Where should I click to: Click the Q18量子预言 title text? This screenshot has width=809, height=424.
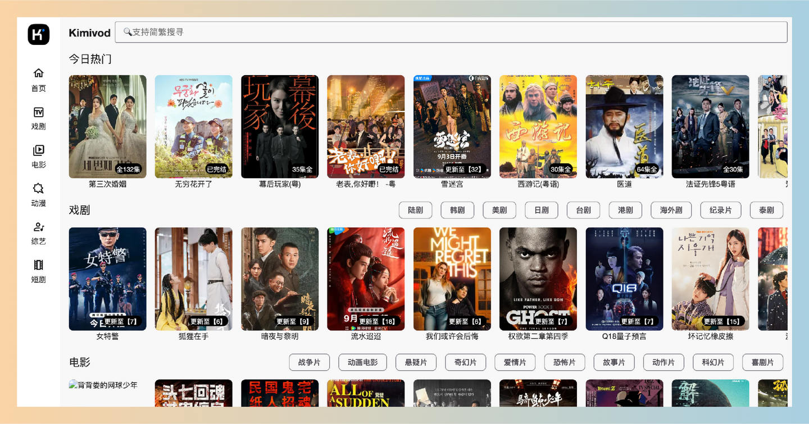coord(625,337)
